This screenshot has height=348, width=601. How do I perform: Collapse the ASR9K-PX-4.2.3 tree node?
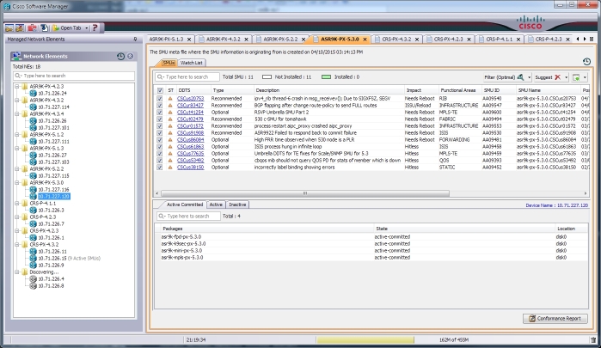click(17, 87)
